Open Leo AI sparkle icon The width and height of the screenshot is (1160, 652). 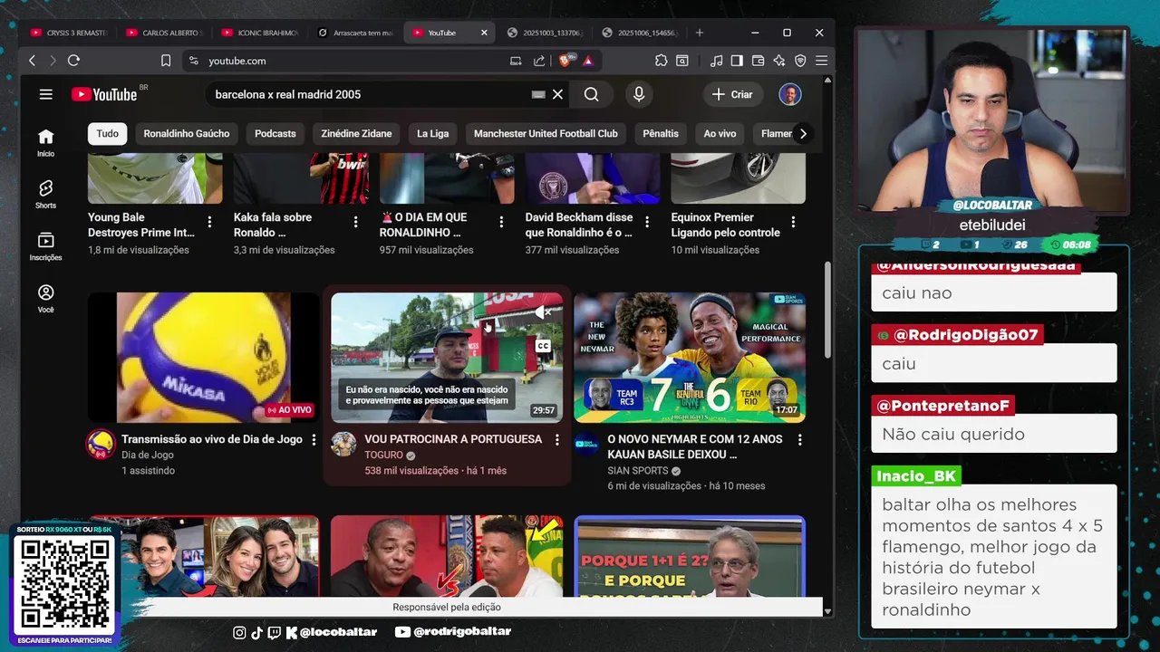click(779, 61)
